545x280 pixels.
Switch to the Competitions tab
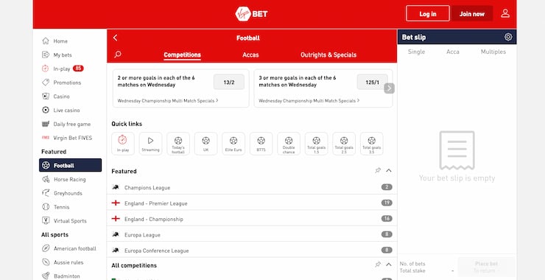[182, 55]
